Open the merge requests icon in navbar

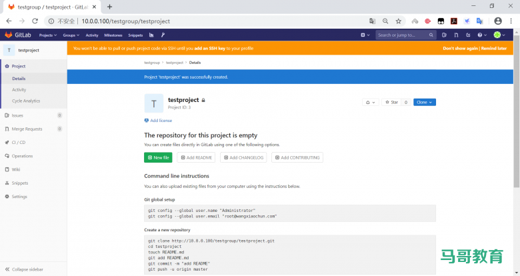point(456,35)
